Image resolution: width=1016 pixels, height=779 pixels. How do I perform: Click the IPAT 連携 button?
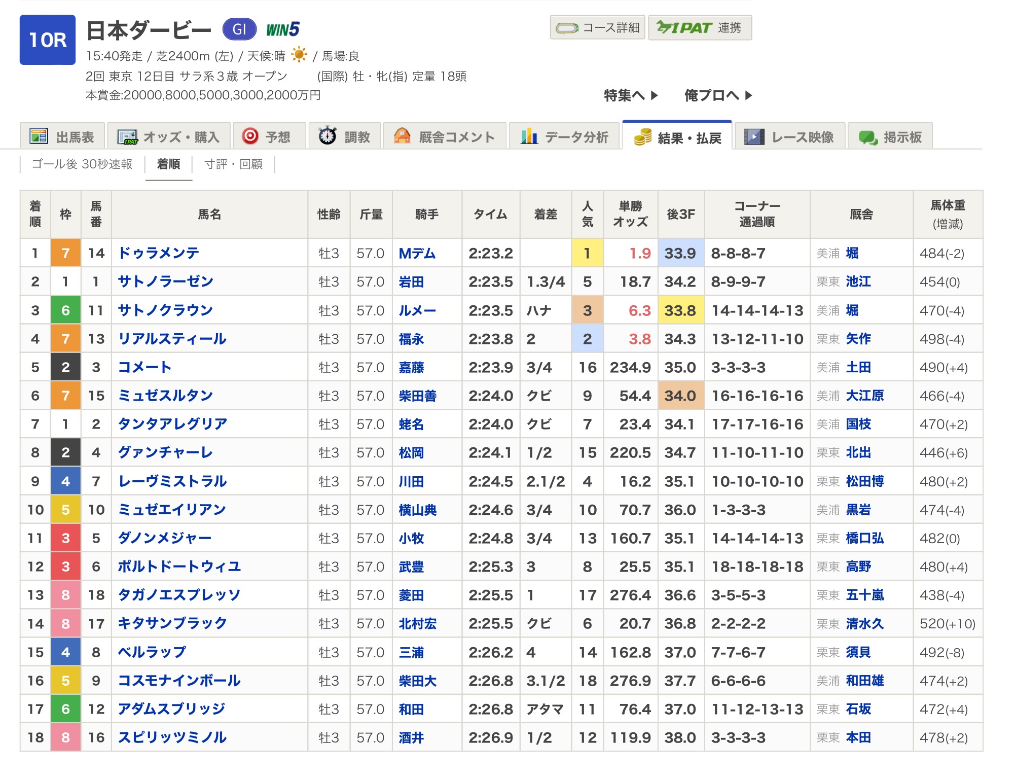700,27
